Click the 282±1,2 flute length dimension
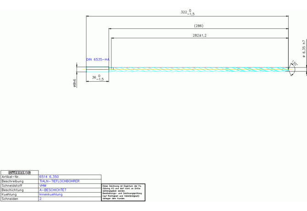Viewport: 307px width, 211px height. coord(199,35)
